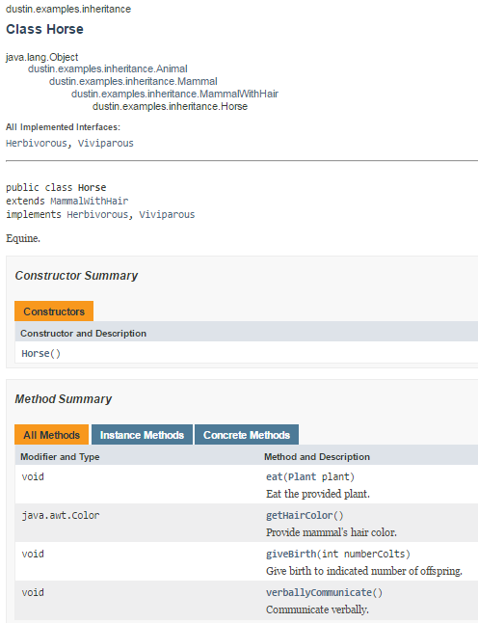Open the eat method link
The image size is (478, 623).
275,476
